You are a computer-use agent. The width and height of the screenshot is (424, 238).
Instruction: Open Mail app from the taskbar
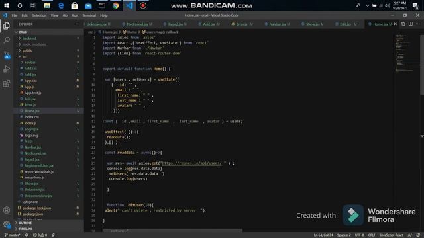(88, 5)
